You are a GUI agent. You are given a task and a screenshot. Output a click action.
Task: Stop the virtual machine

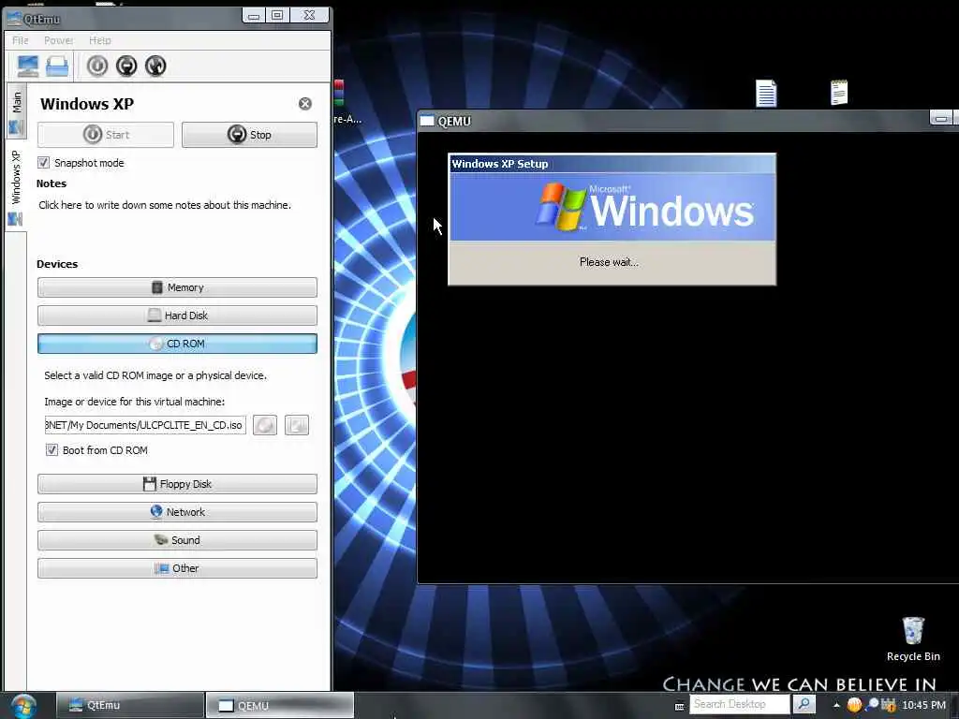pos(249,135)
